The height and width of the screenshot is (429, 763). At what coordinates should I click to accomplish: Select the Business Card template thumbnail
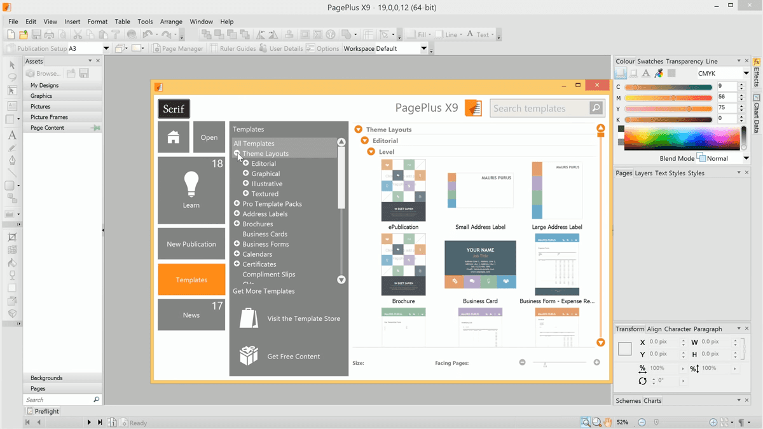tap(480, 264)
